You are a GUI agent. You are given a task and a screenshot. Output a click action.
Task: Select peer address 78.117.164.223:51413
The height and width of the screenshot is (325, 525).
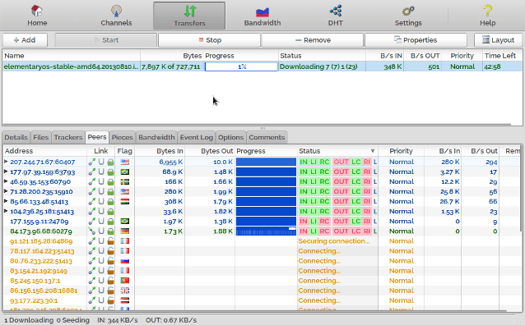click(42, 251)
